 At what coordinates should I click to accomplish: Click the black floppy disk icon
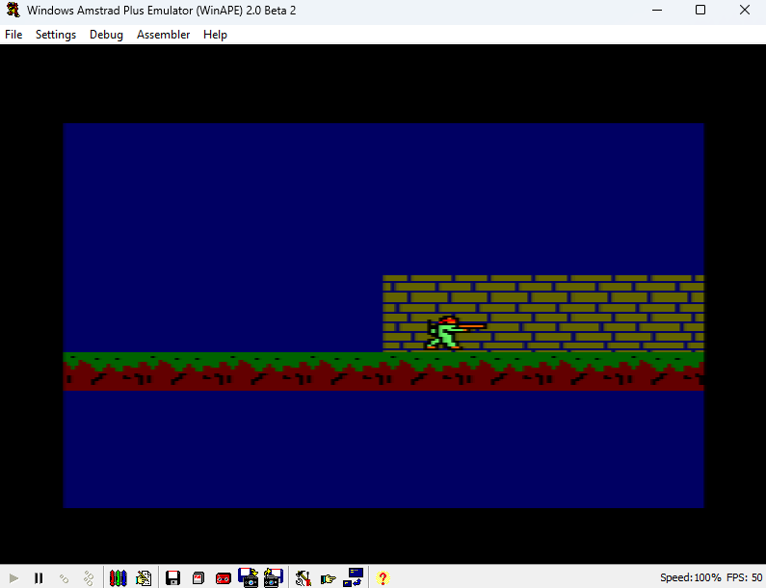coord(172,578)
